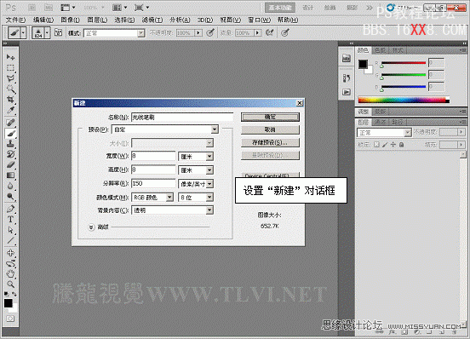Click the Width value field
470x339 pixels.
(x=153, y=156)
